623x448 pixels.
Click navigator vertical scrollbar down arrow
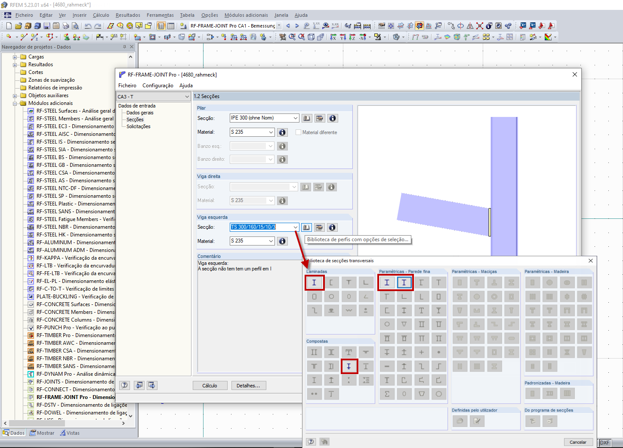click(131, 416)
